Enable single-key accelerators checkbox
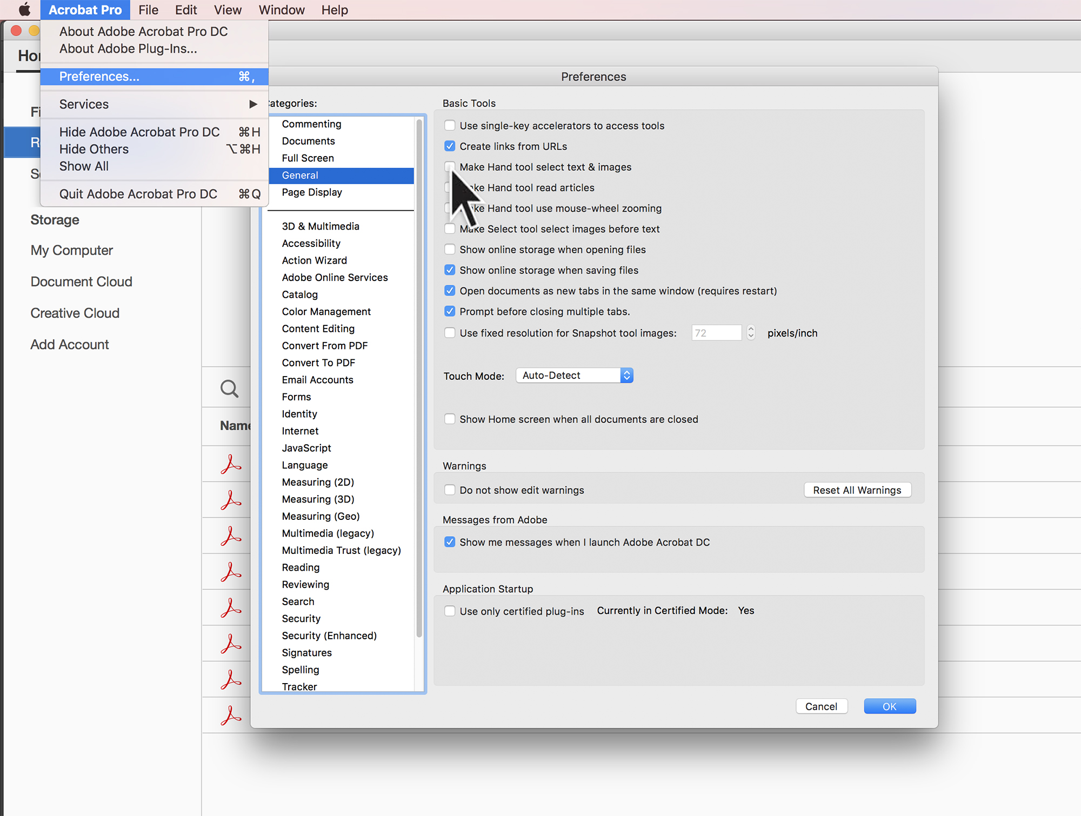This screenshot has width=1081, height=816. click(450, 126)
